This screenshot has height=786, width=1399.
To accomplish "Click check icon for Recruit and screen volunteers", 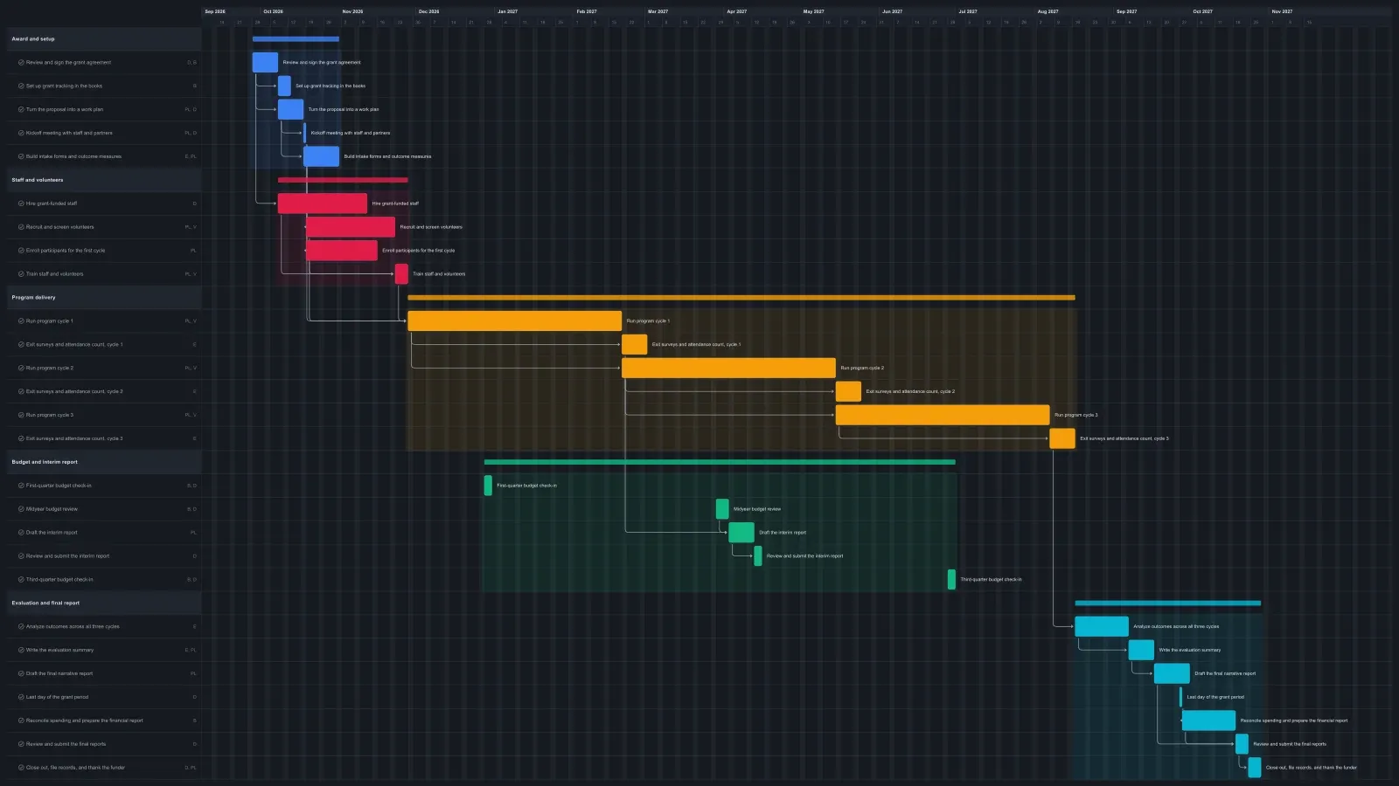I will pyautogui.click(x=21, y=227).
